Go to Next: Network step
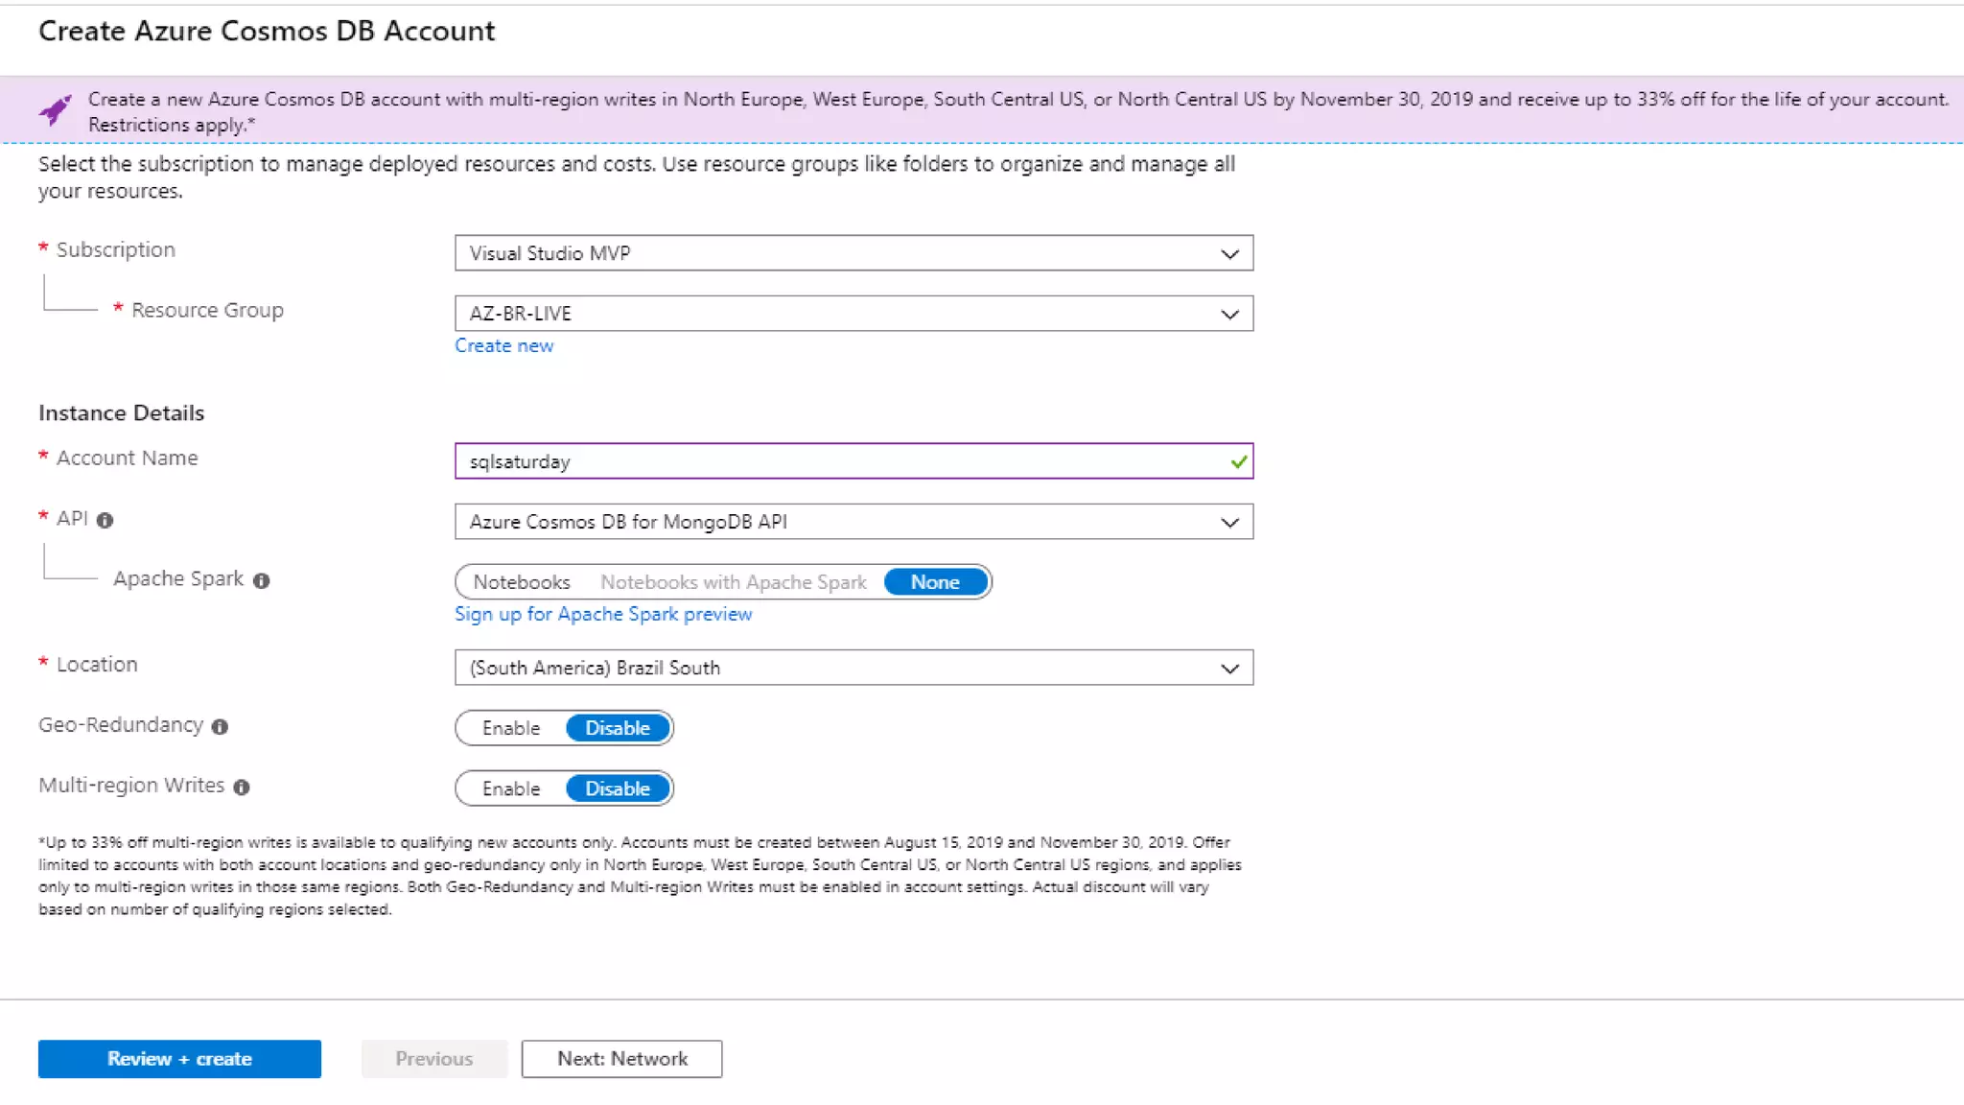This screenshot has height=1105, width=1964. coord(621,1059)
